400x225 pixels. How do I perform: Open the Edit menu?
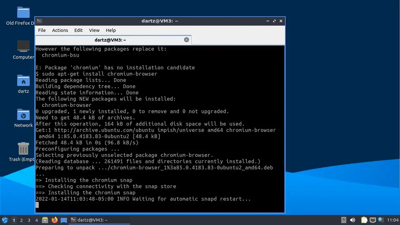coord(78,30)
